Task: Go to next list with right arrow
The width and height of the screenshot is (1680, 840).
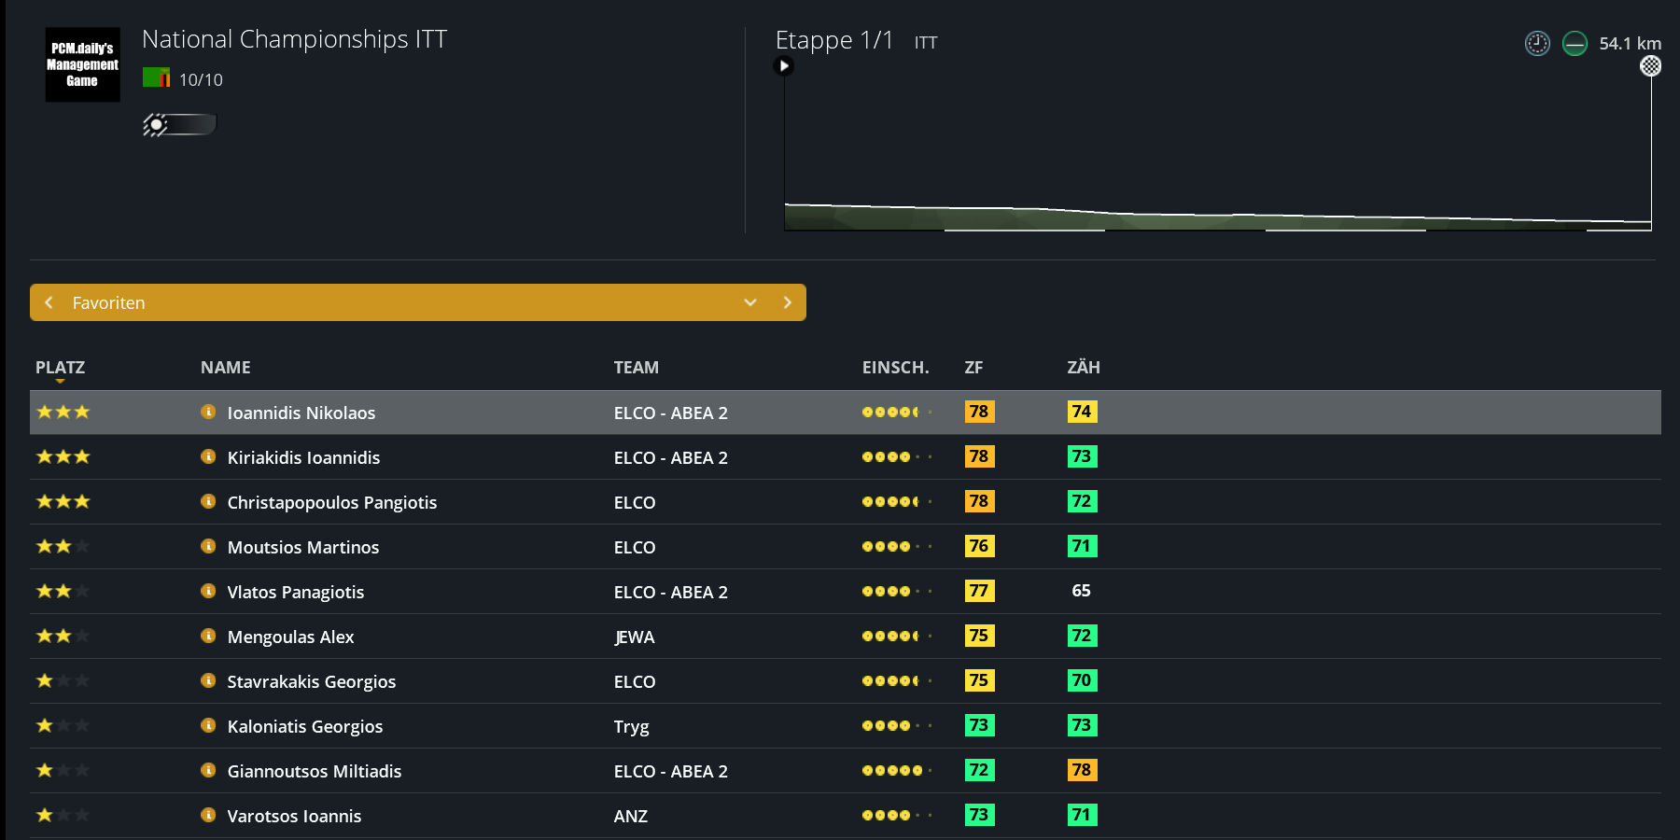Action: [787, 302]
